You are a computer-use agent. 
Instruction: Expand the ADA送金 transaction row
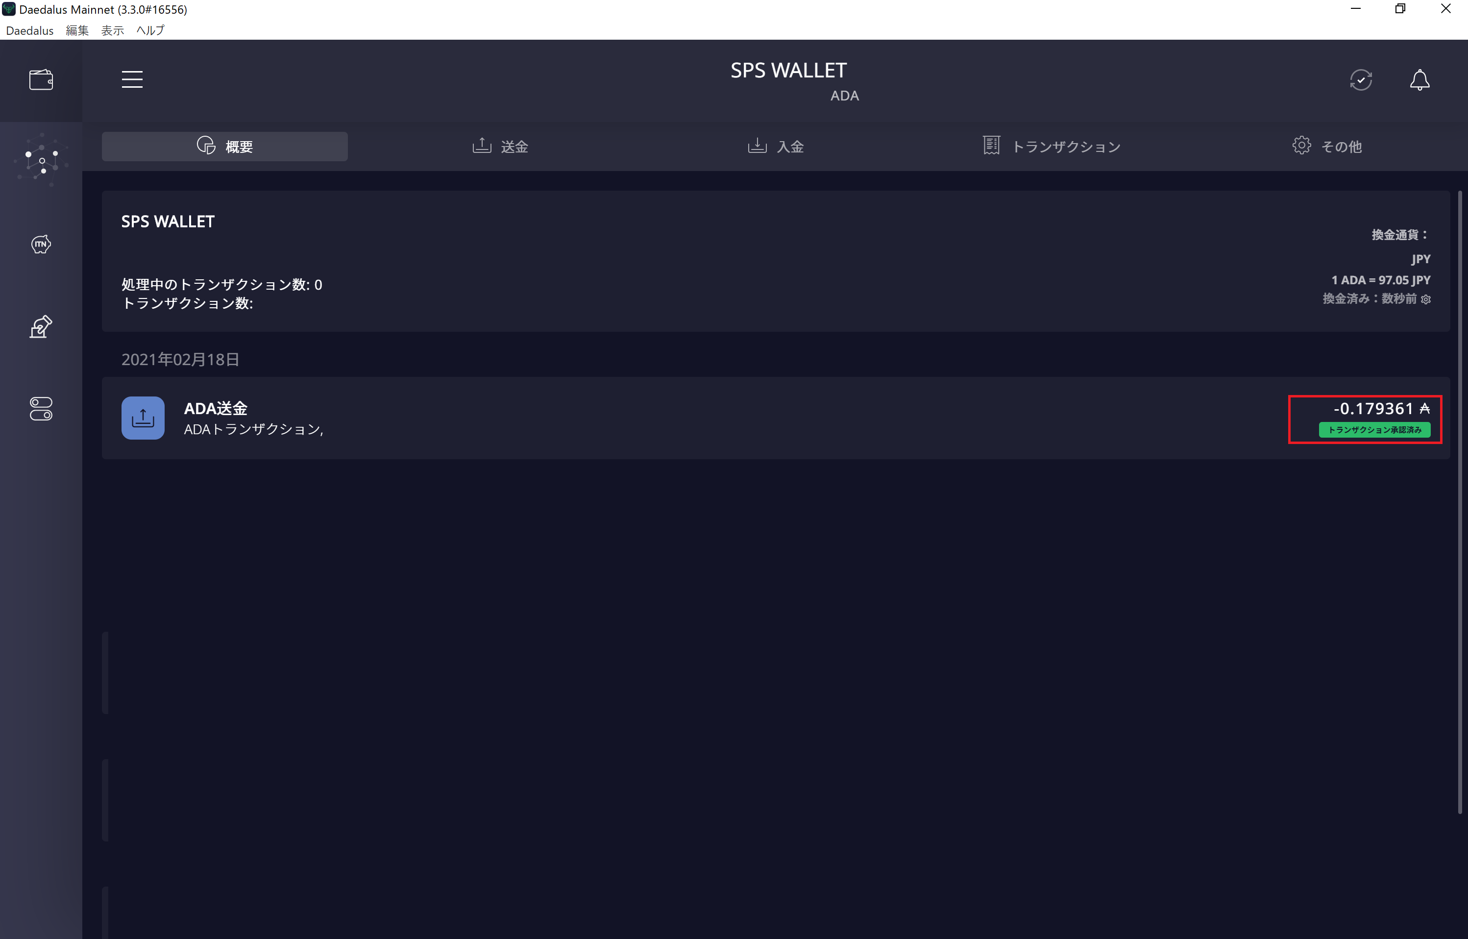732,418
